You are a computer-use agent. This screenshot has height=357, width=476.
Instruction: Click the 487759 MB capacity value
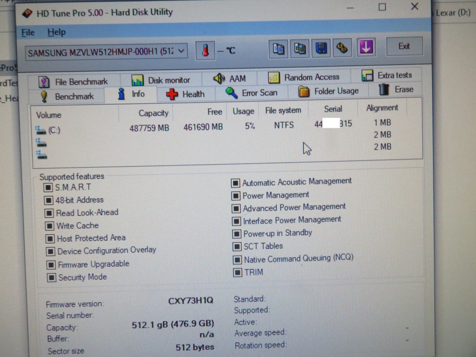tap(149, 128)
